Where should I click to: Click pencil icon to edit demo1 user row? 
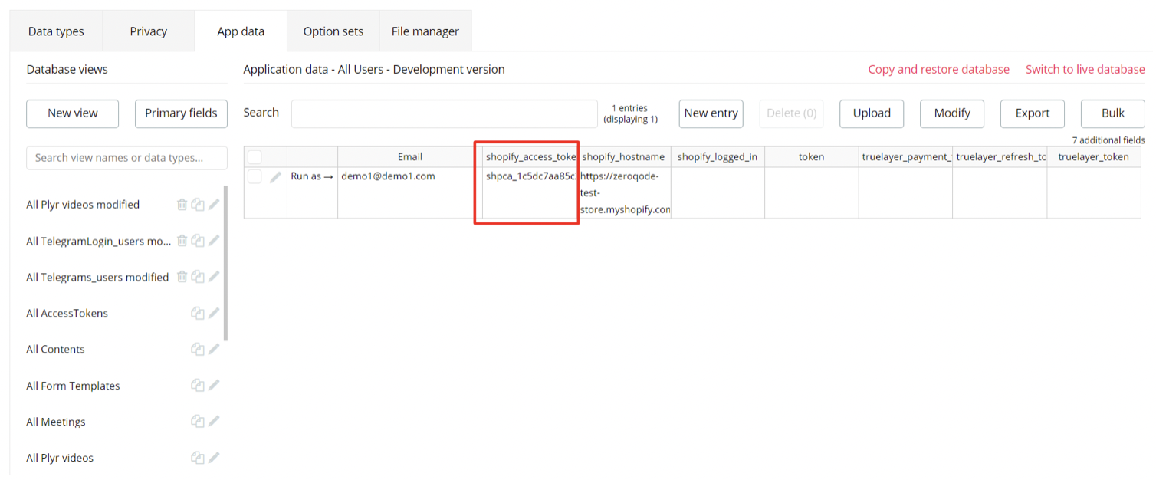pos(275,177)
